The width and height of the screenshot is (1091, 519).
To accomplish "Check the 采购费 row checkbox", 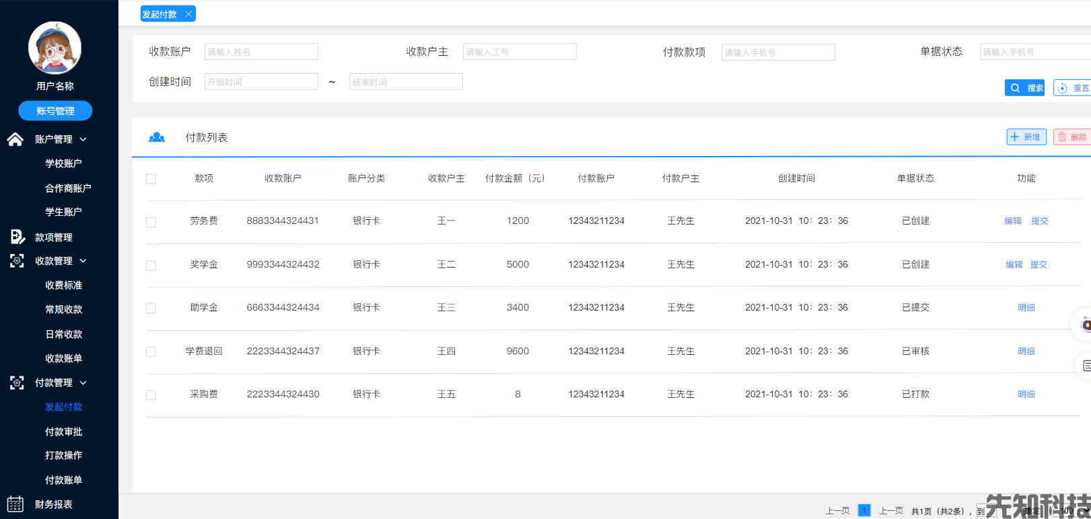I will pyautogui.click(x=151, y=395).
